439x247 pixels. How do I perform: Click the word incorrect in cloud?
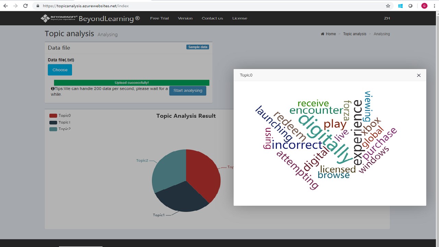[x=297, y=145]
